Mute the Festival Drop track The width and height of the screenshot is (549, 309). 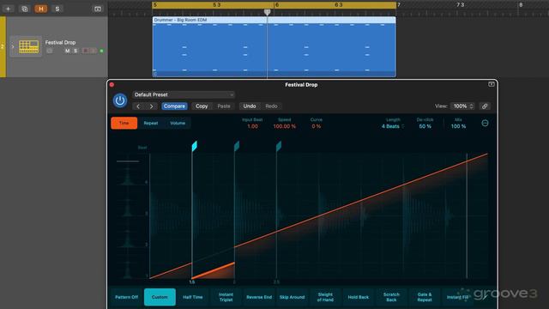(x=67, y=51)
